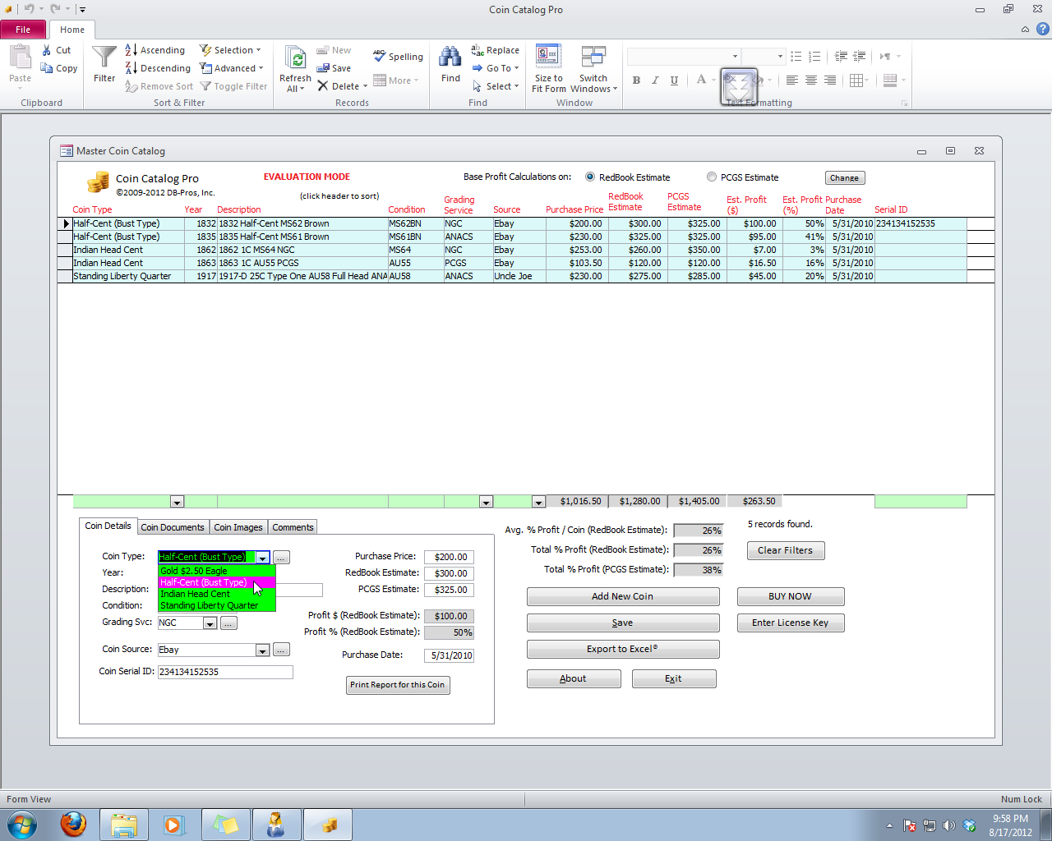Click Switch Windows icon

pos(593,56)
